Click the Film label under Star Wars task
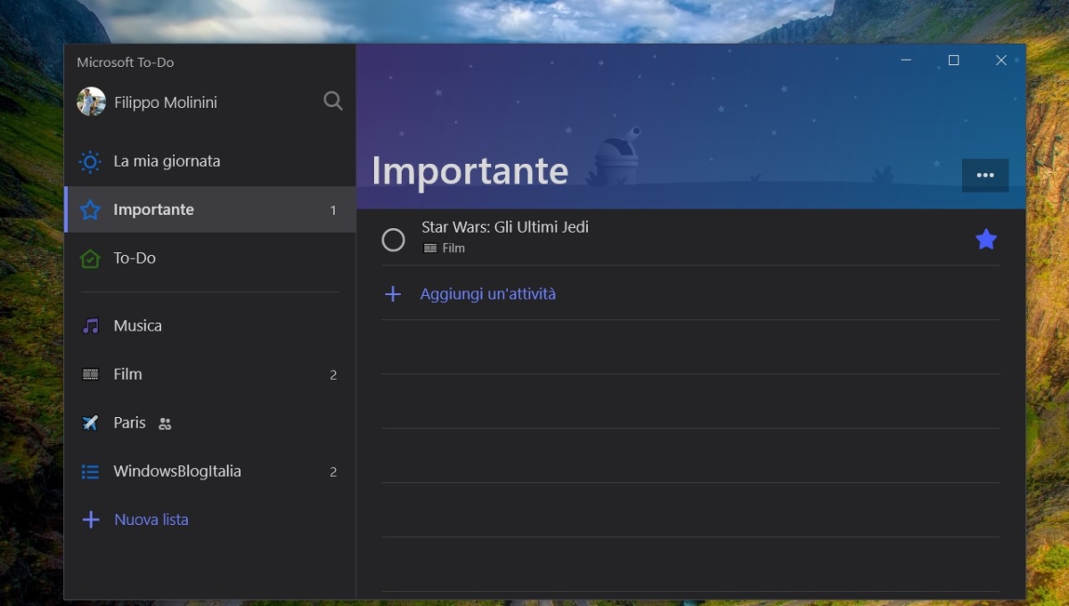Screen dimensions: 1069x606 (453, 249)
